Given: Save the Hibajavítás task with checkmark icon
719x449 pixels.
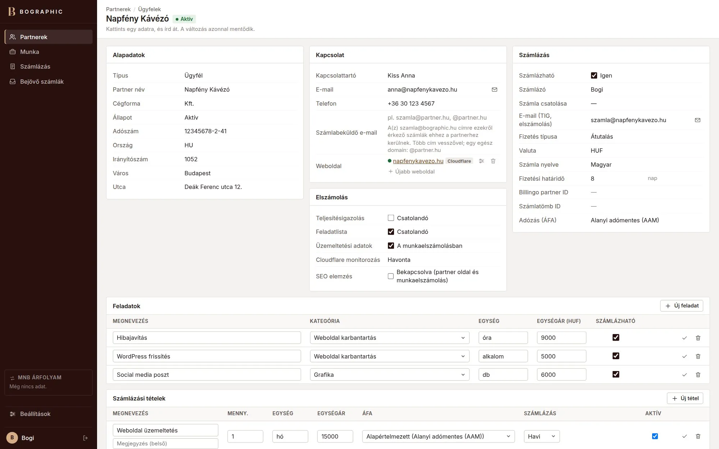Looking at the screenshot, I should [684, 338].
